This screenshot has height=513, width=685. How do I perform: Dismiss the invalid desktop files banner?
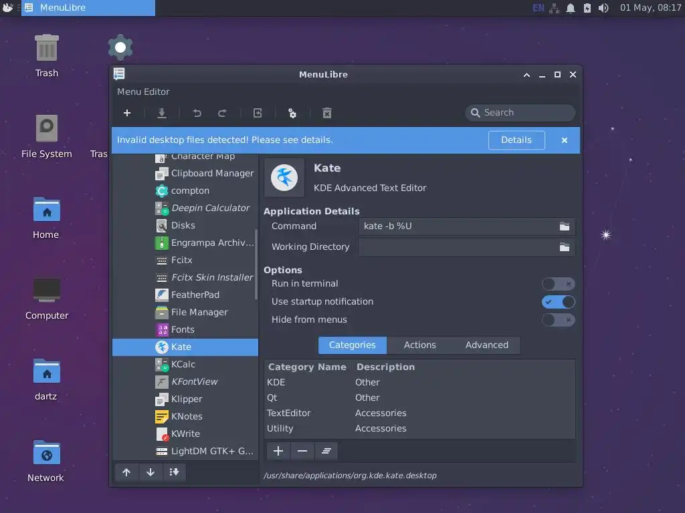[x=565, y=140]
